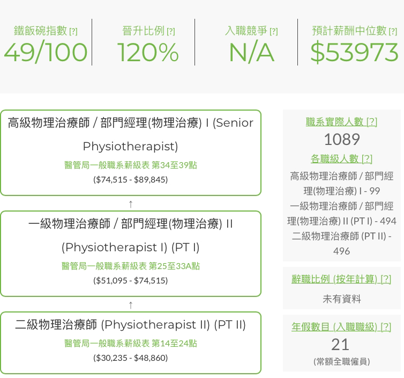Click the [?] help beside 預計薪酬中位數
Viewport: 404px width, 378px height.
point(393,32)
